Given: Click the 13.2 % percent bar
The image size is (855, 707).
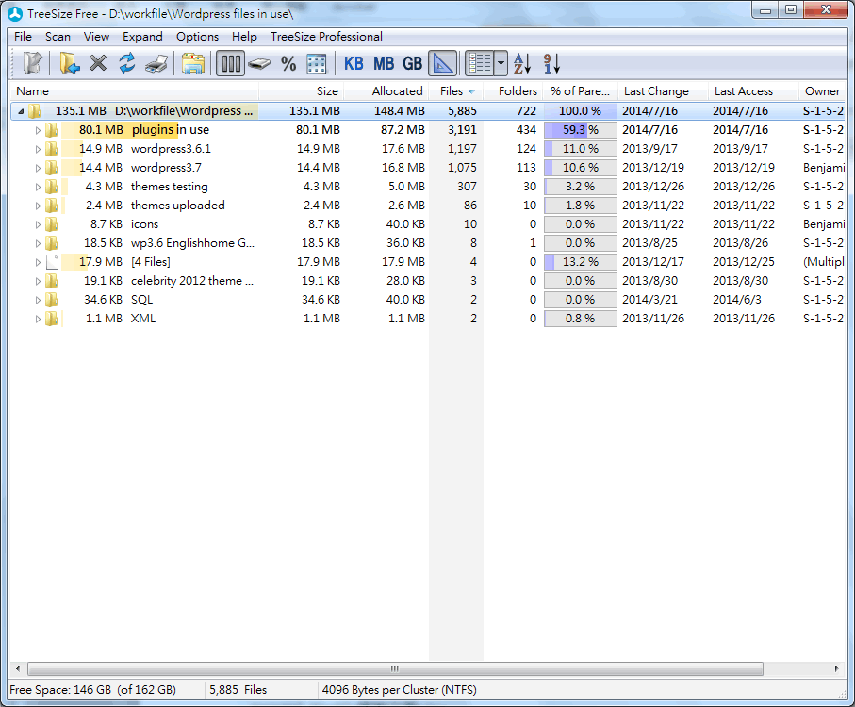Looking at the screenshot, I should point(580,262).
